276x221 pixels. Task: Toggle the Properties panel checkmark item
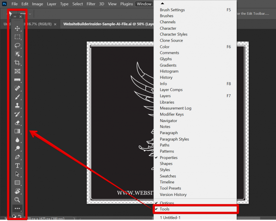(x=195, y=157)
